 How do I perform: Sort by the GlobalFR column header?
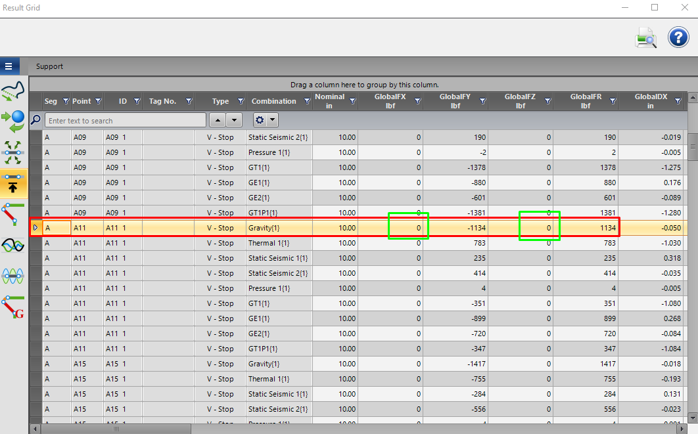coord(586,101)
